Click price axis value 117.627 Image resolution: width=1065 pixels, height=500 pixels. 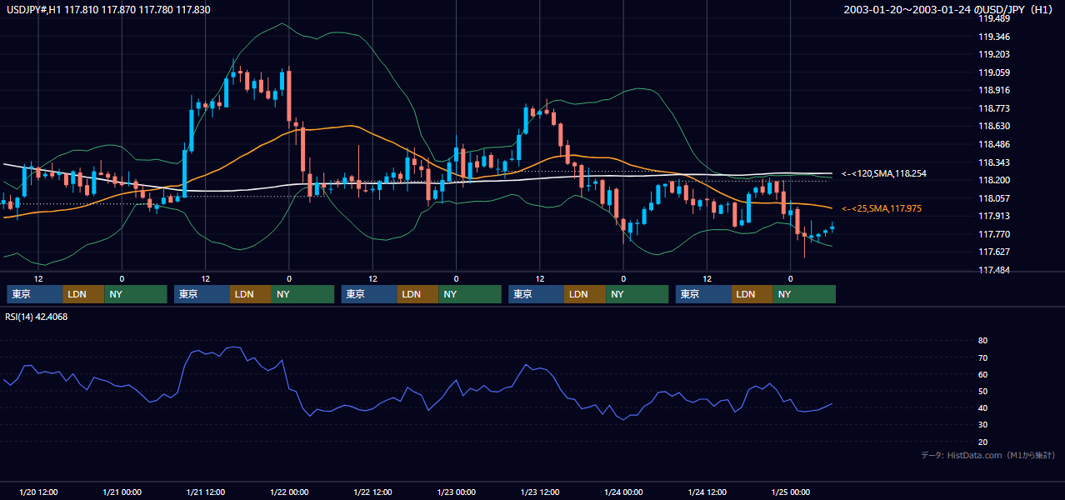tap(993, 252)
